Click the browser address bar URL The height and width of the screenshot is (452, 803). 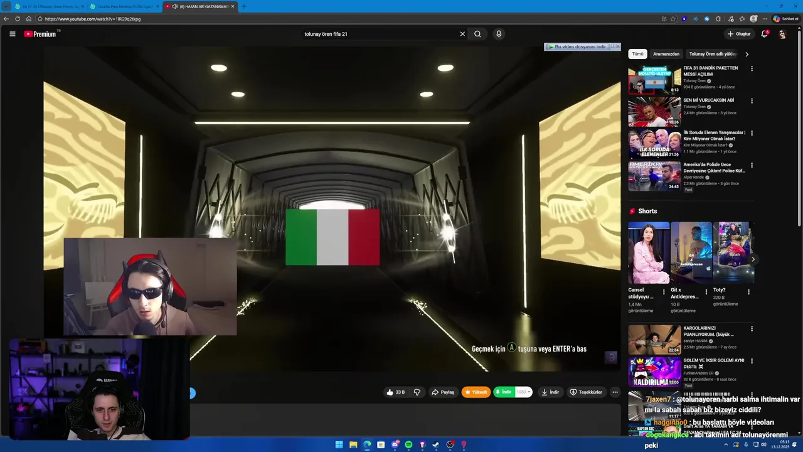93,19
